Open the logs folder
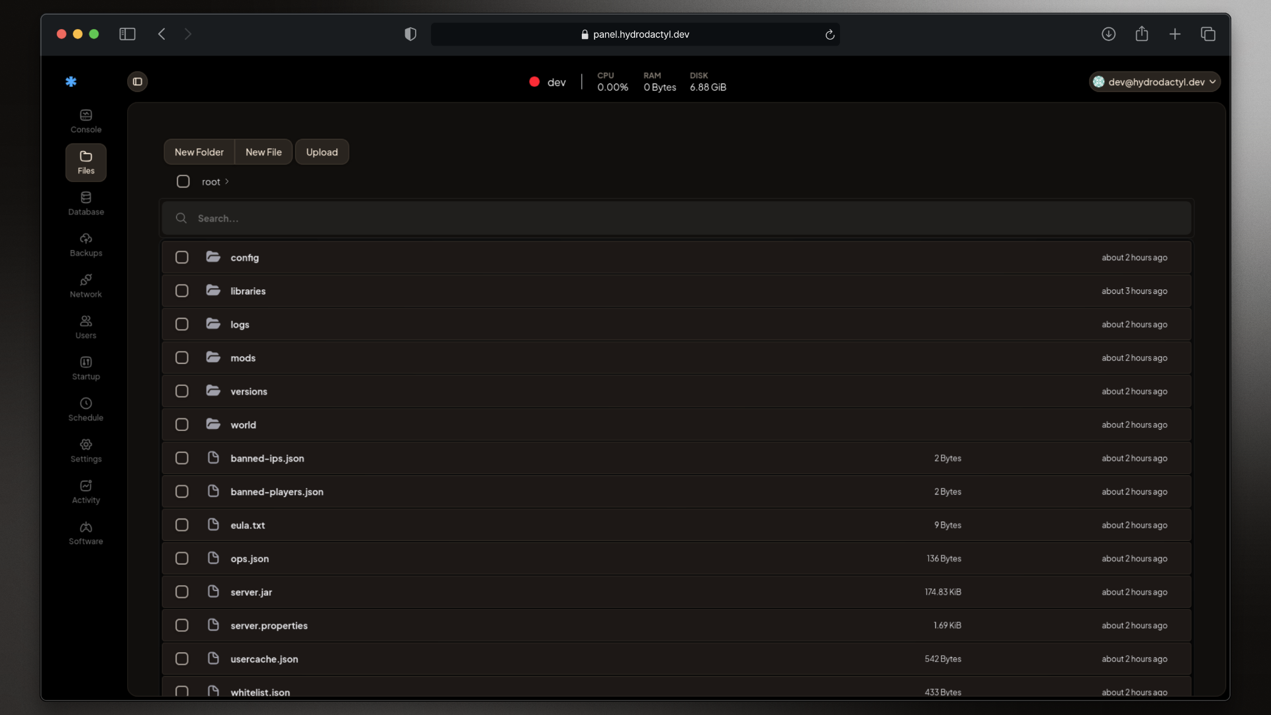Image resolution: width=1271 pixels, height=715 pixels. 676,324
